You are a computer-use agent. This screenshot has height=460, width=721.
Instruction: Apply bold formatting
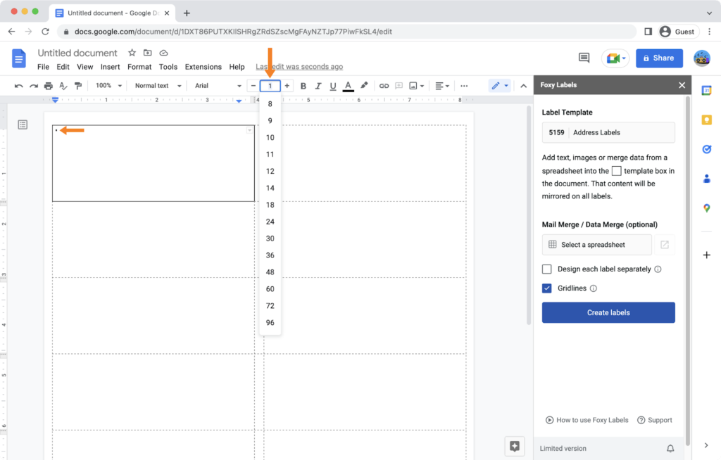[303, 85]
